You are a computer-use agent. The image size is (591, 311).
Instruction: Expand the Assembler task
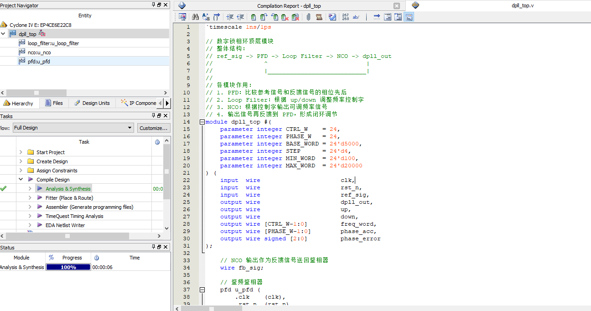pyautogui.click(x=30, y=207)
